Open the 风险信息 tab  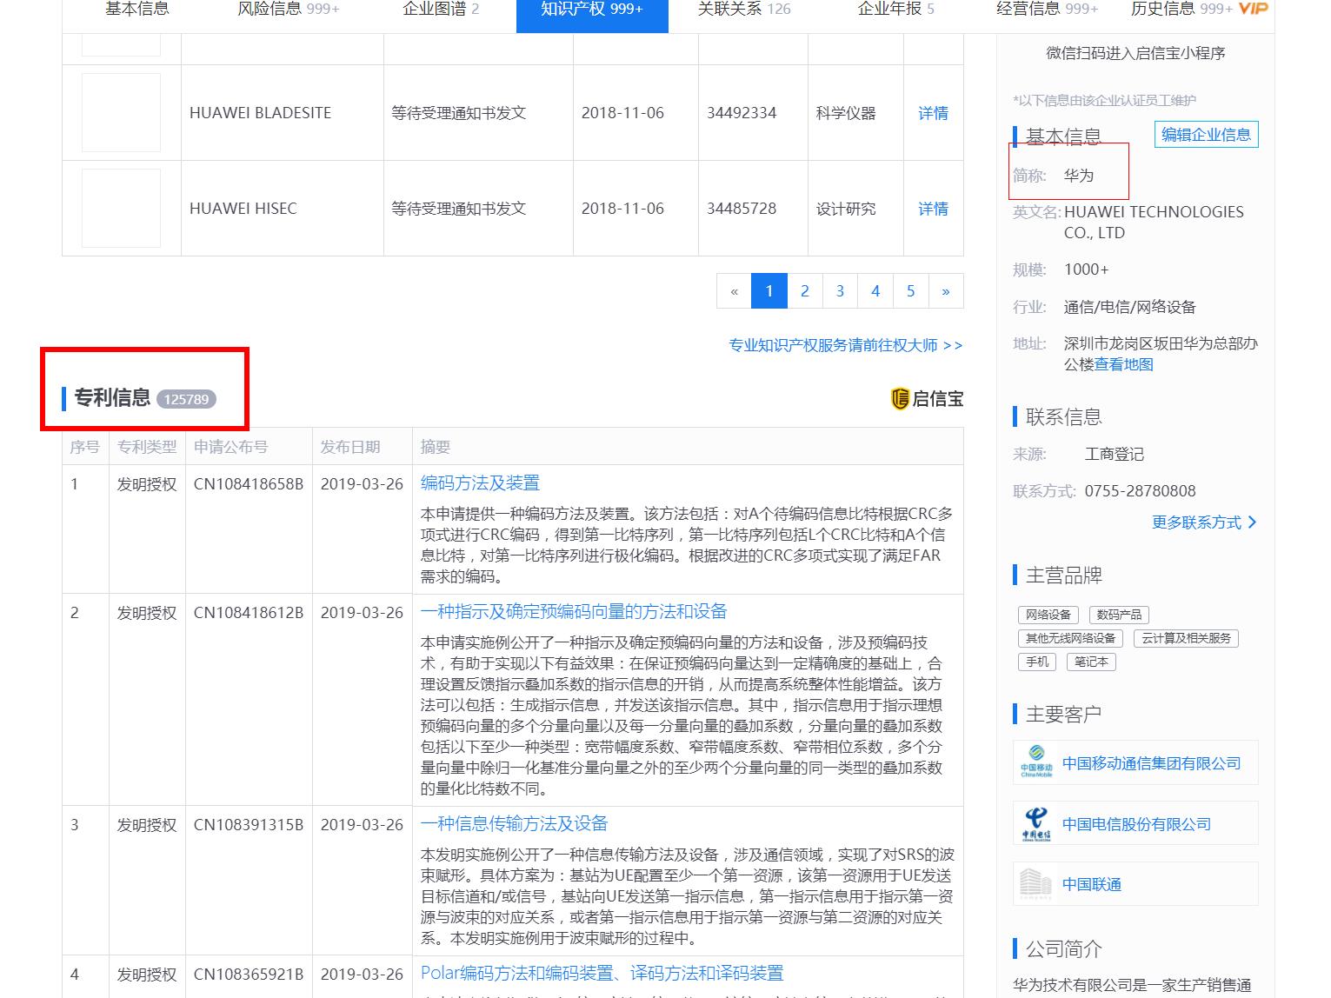click(x=289, y=9)
